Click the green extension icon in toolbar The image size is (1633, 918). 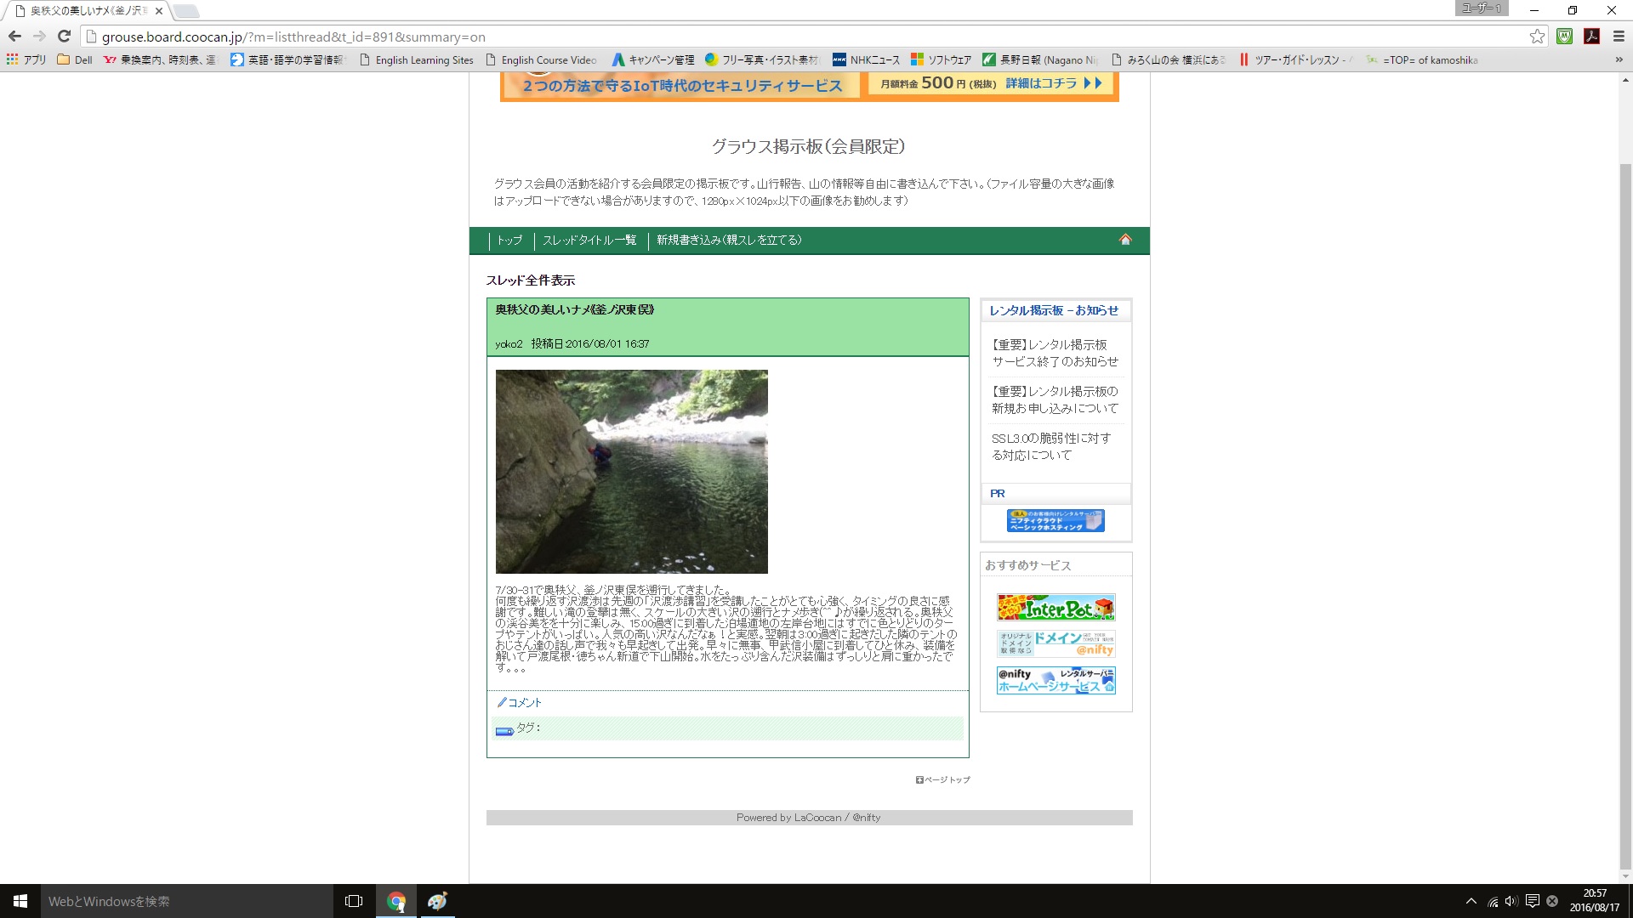coord(1564,37)
